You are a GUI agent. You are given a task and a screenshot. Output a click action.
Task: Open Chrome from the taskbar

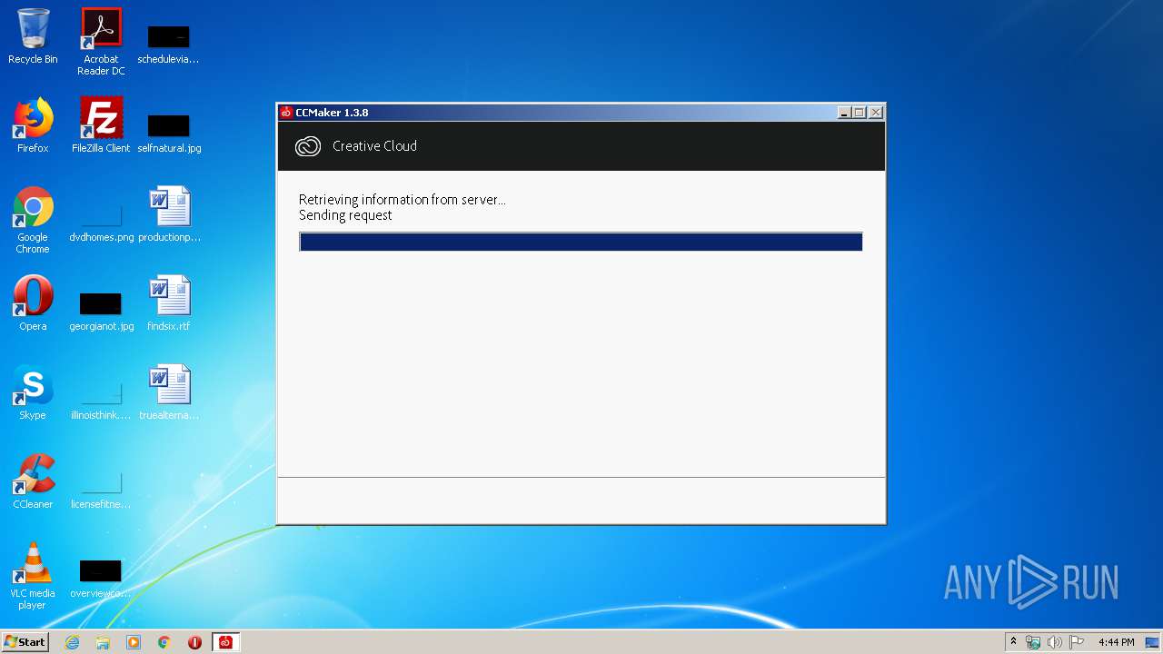click(x=164, y=642)
